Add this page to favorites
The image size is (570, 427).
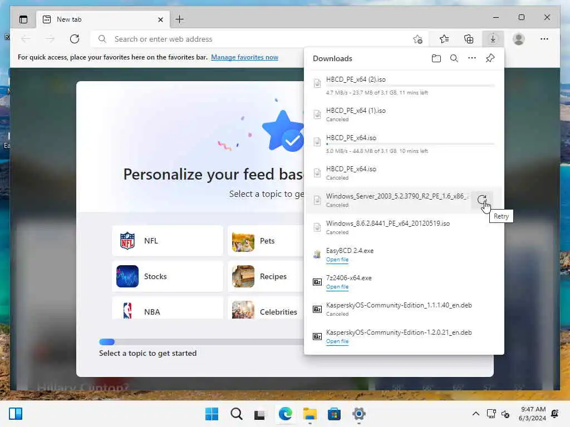click(x=417, y=39)
